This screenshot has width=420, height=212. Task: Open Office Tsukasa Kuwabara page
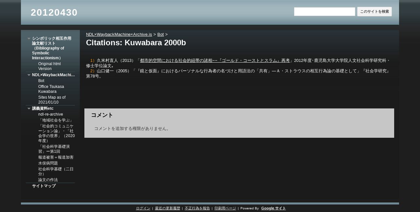[x=51, y=89]
